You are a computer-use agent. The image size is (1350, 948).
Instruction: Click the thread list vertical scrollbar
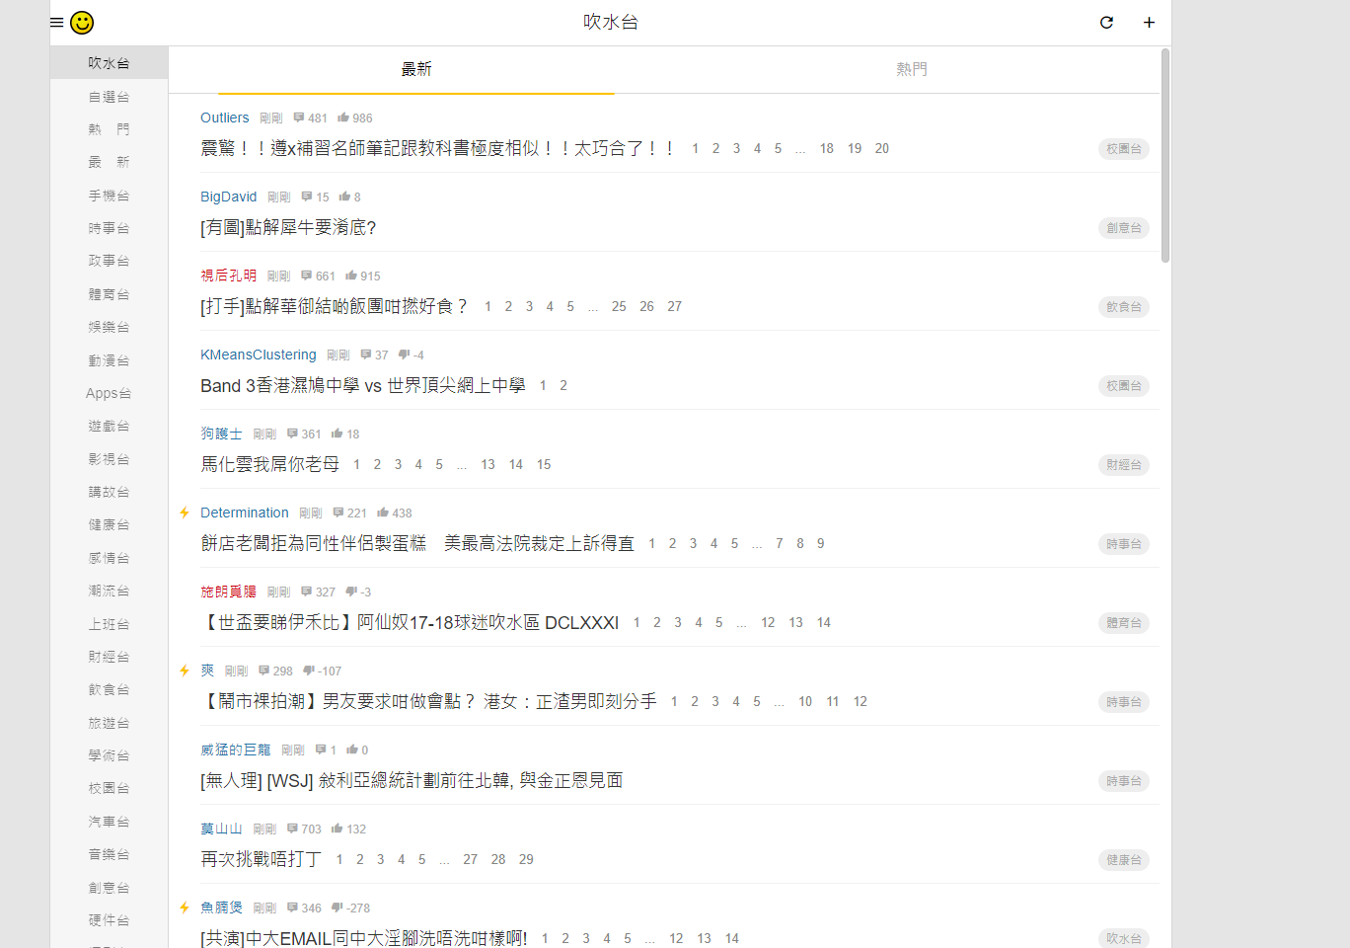click(1165, 156)
